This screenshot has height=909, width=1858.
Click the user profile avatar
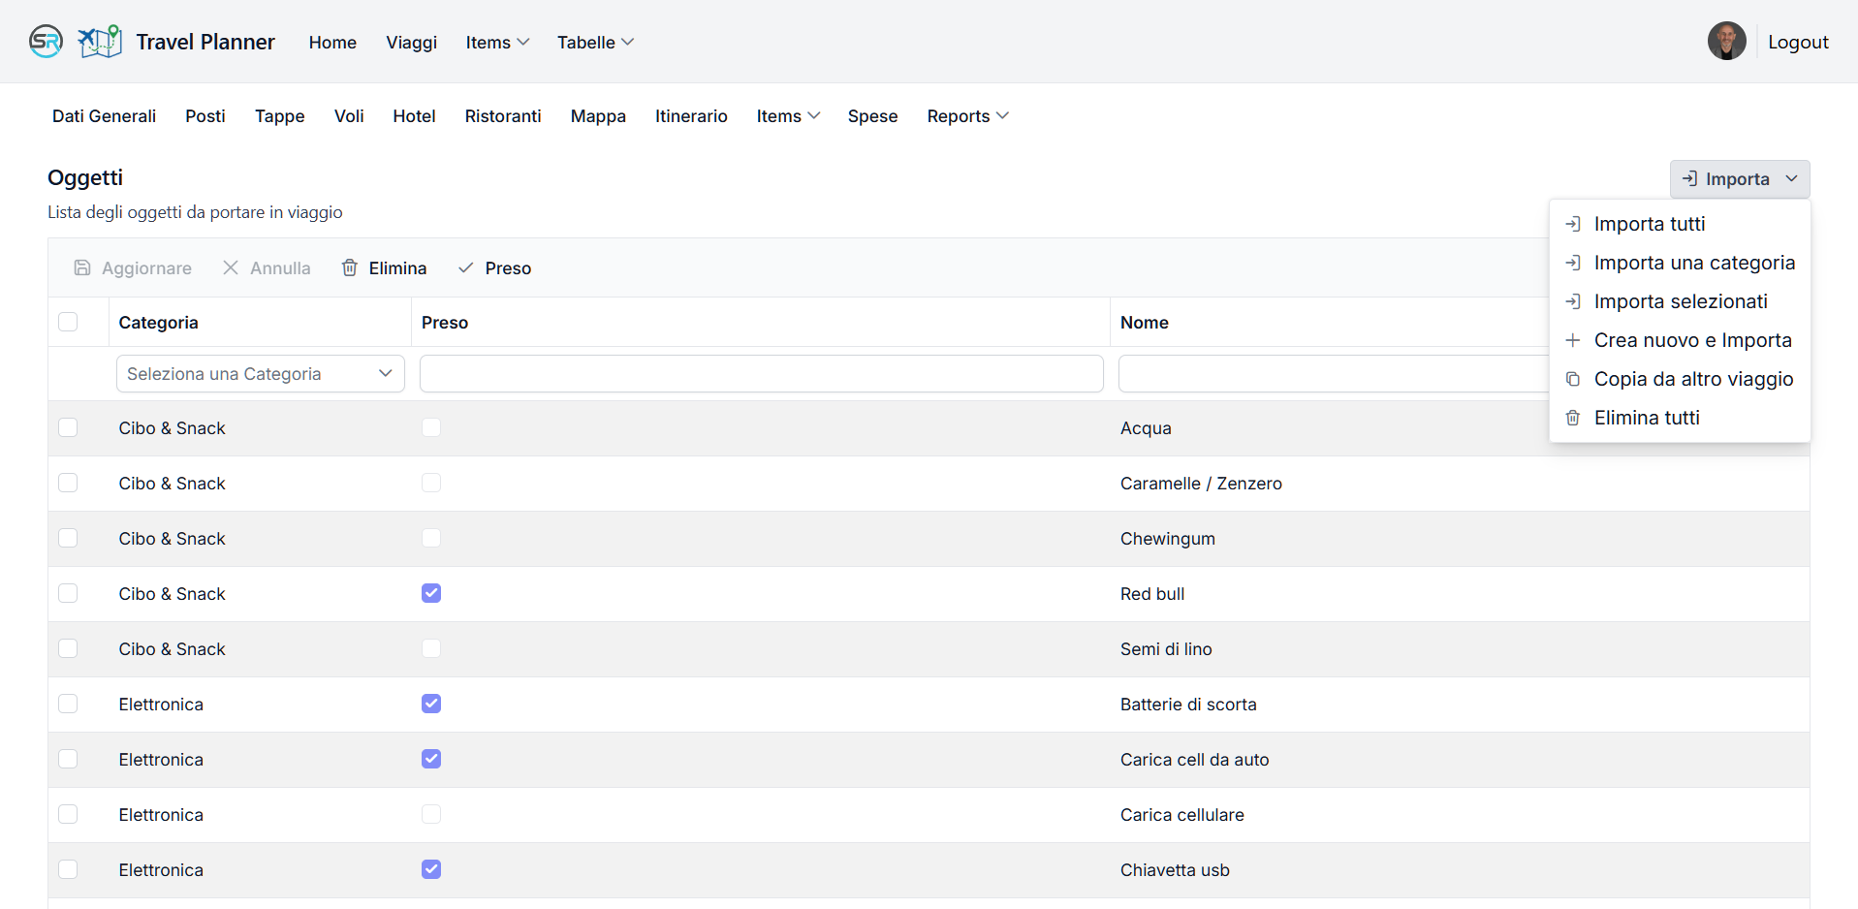(x=1726, y=42)
